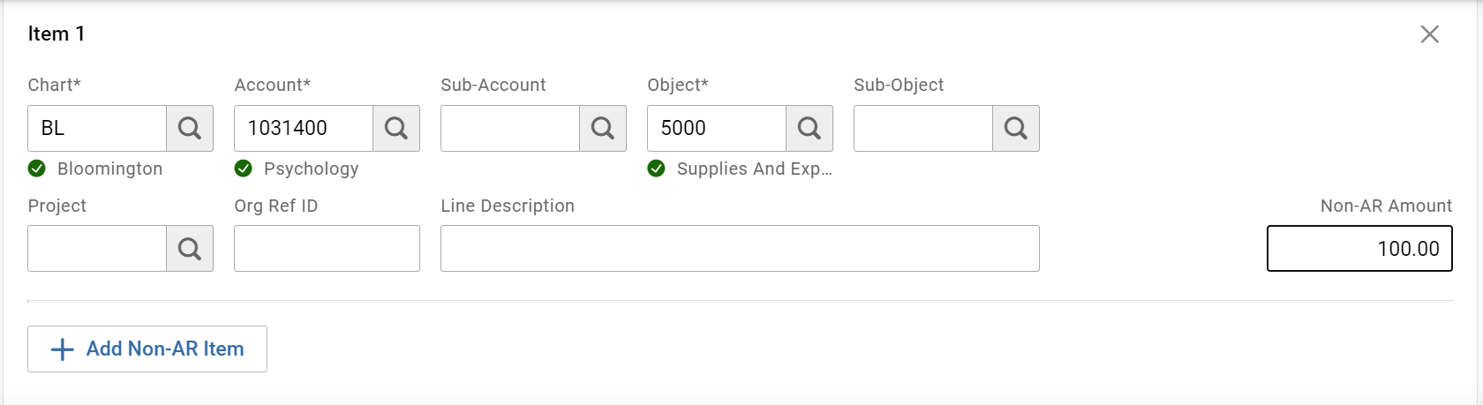Focus the Chart field containing BL

click(x=97, y=128)
